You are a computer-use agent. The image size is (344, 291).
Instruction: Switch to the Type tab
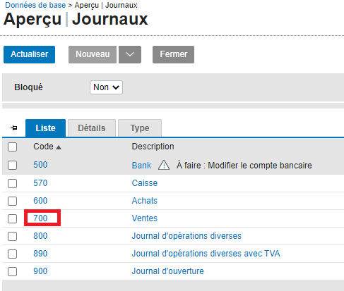tap(140, 128)
